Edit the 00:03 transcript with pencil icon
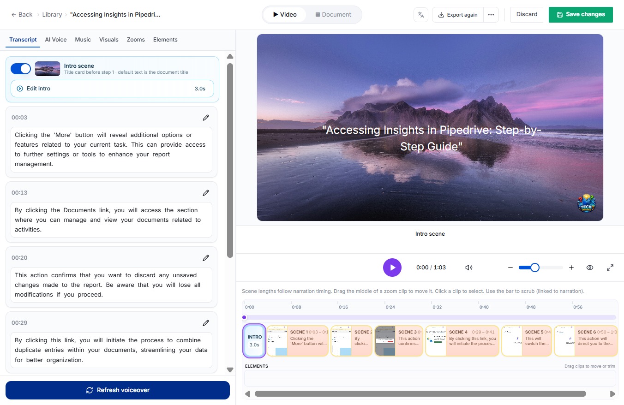Image resolution: width=624 pixels, height=405 pixels. (x=206, y=118)
